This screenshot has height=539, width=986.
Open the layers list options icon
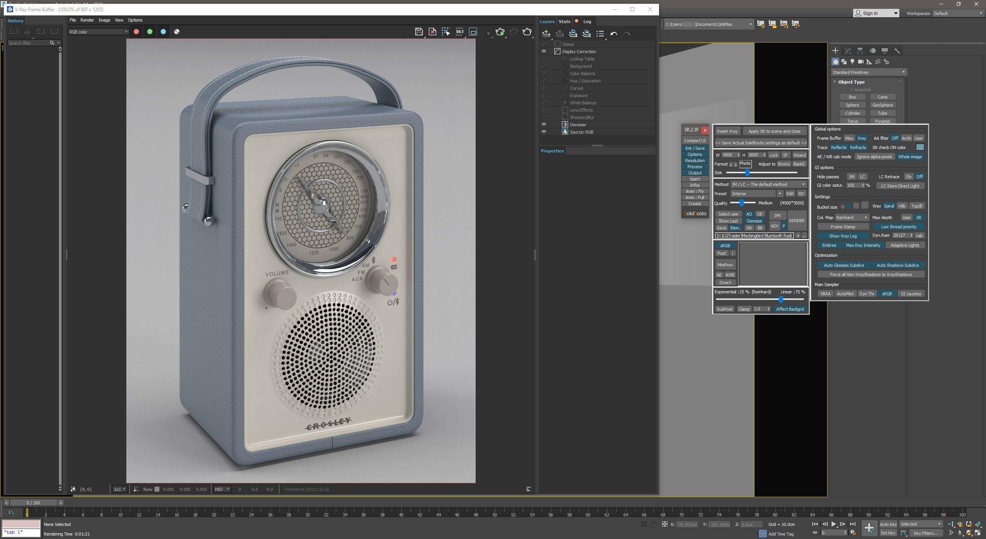[x=600, y=34]
